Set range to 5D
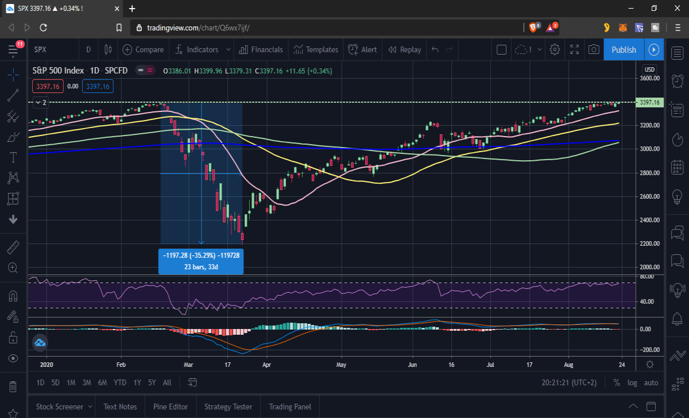Viewport: 689px width, 418px height. point(55,382)
